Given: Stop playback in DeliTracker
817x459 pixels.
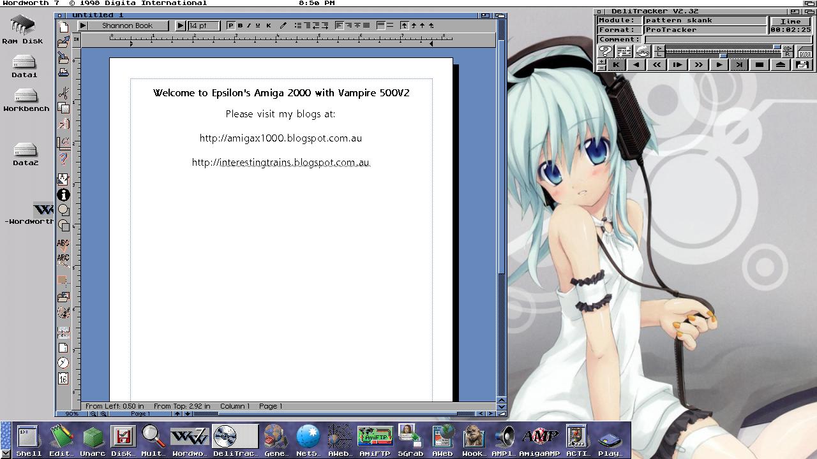Looking at the screenshot, I should (760, 64).
